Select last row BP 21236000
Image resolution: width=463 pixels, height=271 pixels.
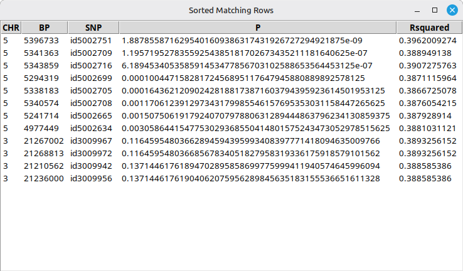(44, 178)
